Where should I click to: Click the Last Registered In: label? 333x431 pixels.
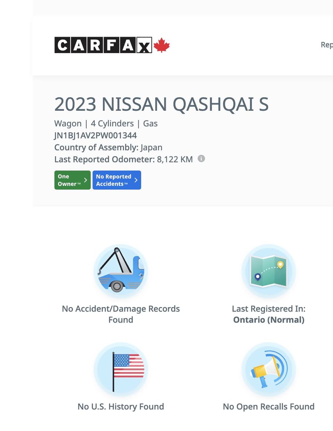click(x=269, y=309)
